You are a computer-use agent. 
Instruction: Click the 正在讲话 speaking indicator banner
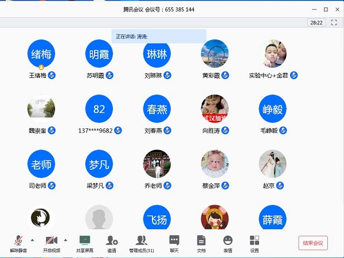[158, 36]
